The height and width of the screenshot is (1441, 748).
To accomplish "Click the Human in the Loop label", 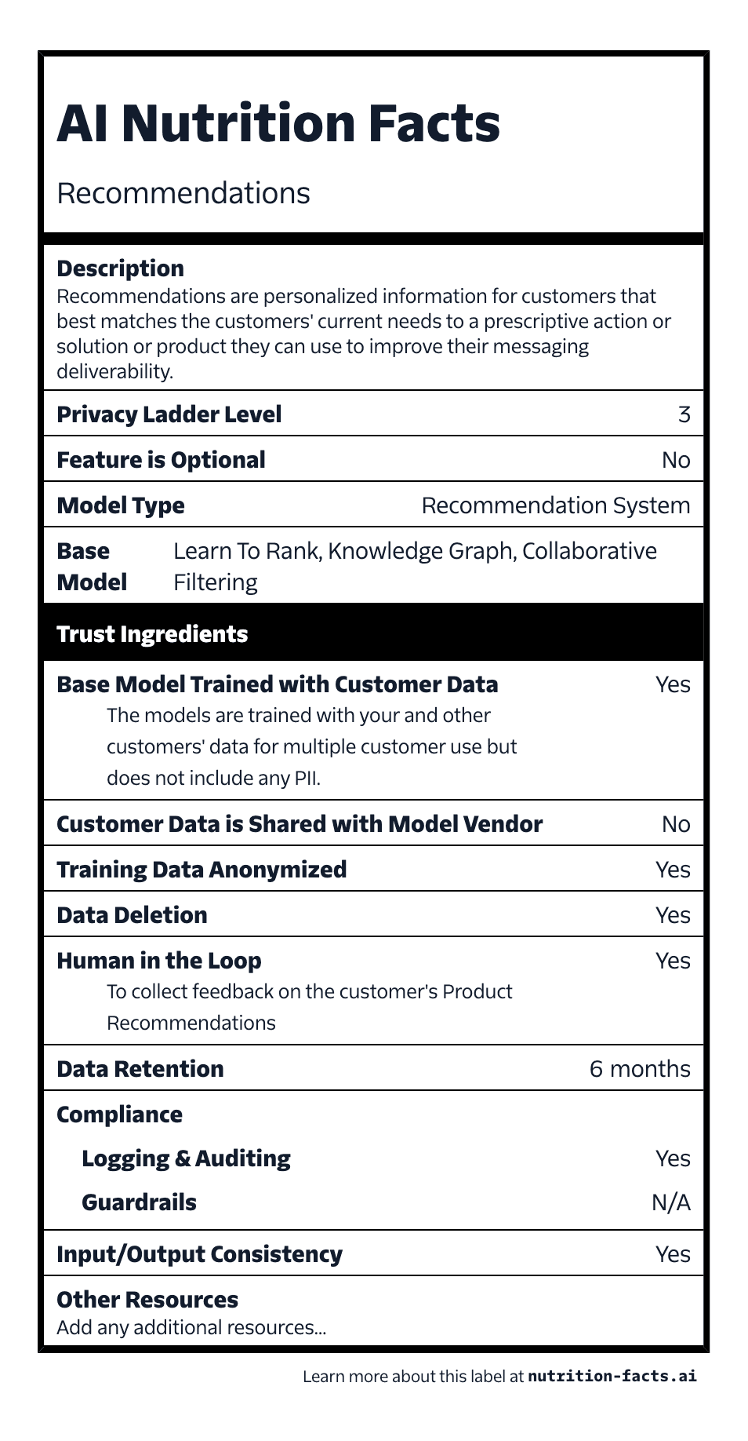I will tap(159, 961).
